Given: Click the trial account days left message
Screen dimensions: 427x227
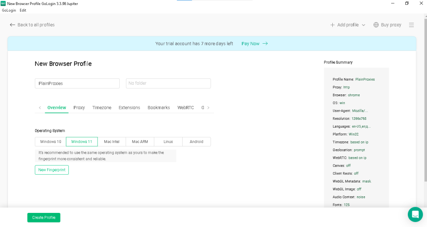Looking at the screenshot, I should pyautogui.click(x=194, y=43).
